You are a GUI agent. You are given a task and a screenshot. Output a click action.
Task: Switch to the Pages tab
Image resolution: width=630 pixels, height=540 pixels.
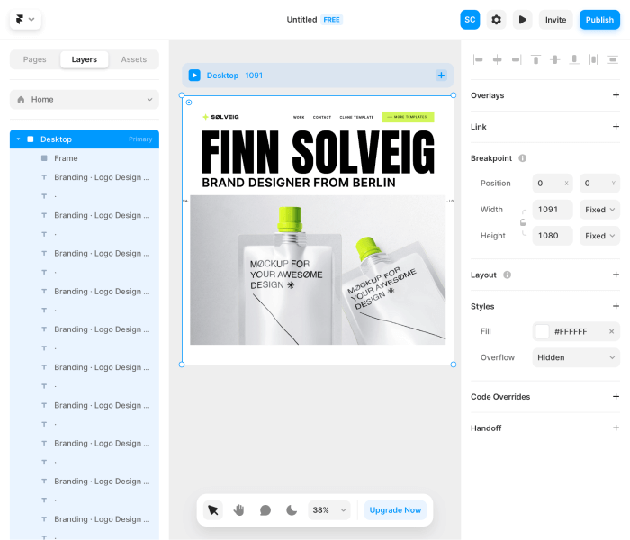[x=35, y=59]
